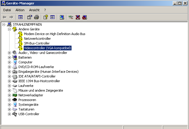The height and width of the screenshot is (129, 189).
Task: Click the IEEE 1394 host controller icon
Action: pos(15,81)
